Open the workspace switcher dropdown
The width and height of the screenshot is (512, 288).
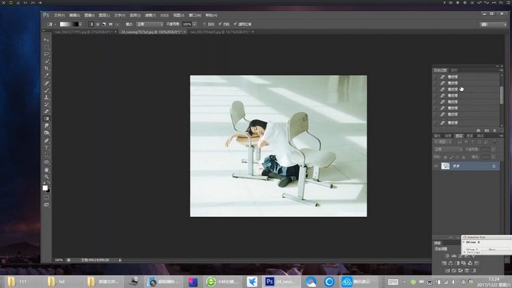click(x=493, y=24)
